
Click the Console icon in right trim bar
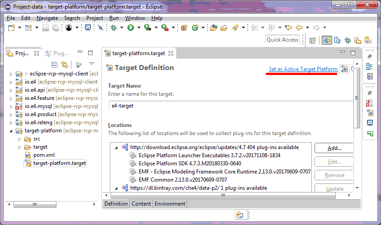(x=370, y=123)
